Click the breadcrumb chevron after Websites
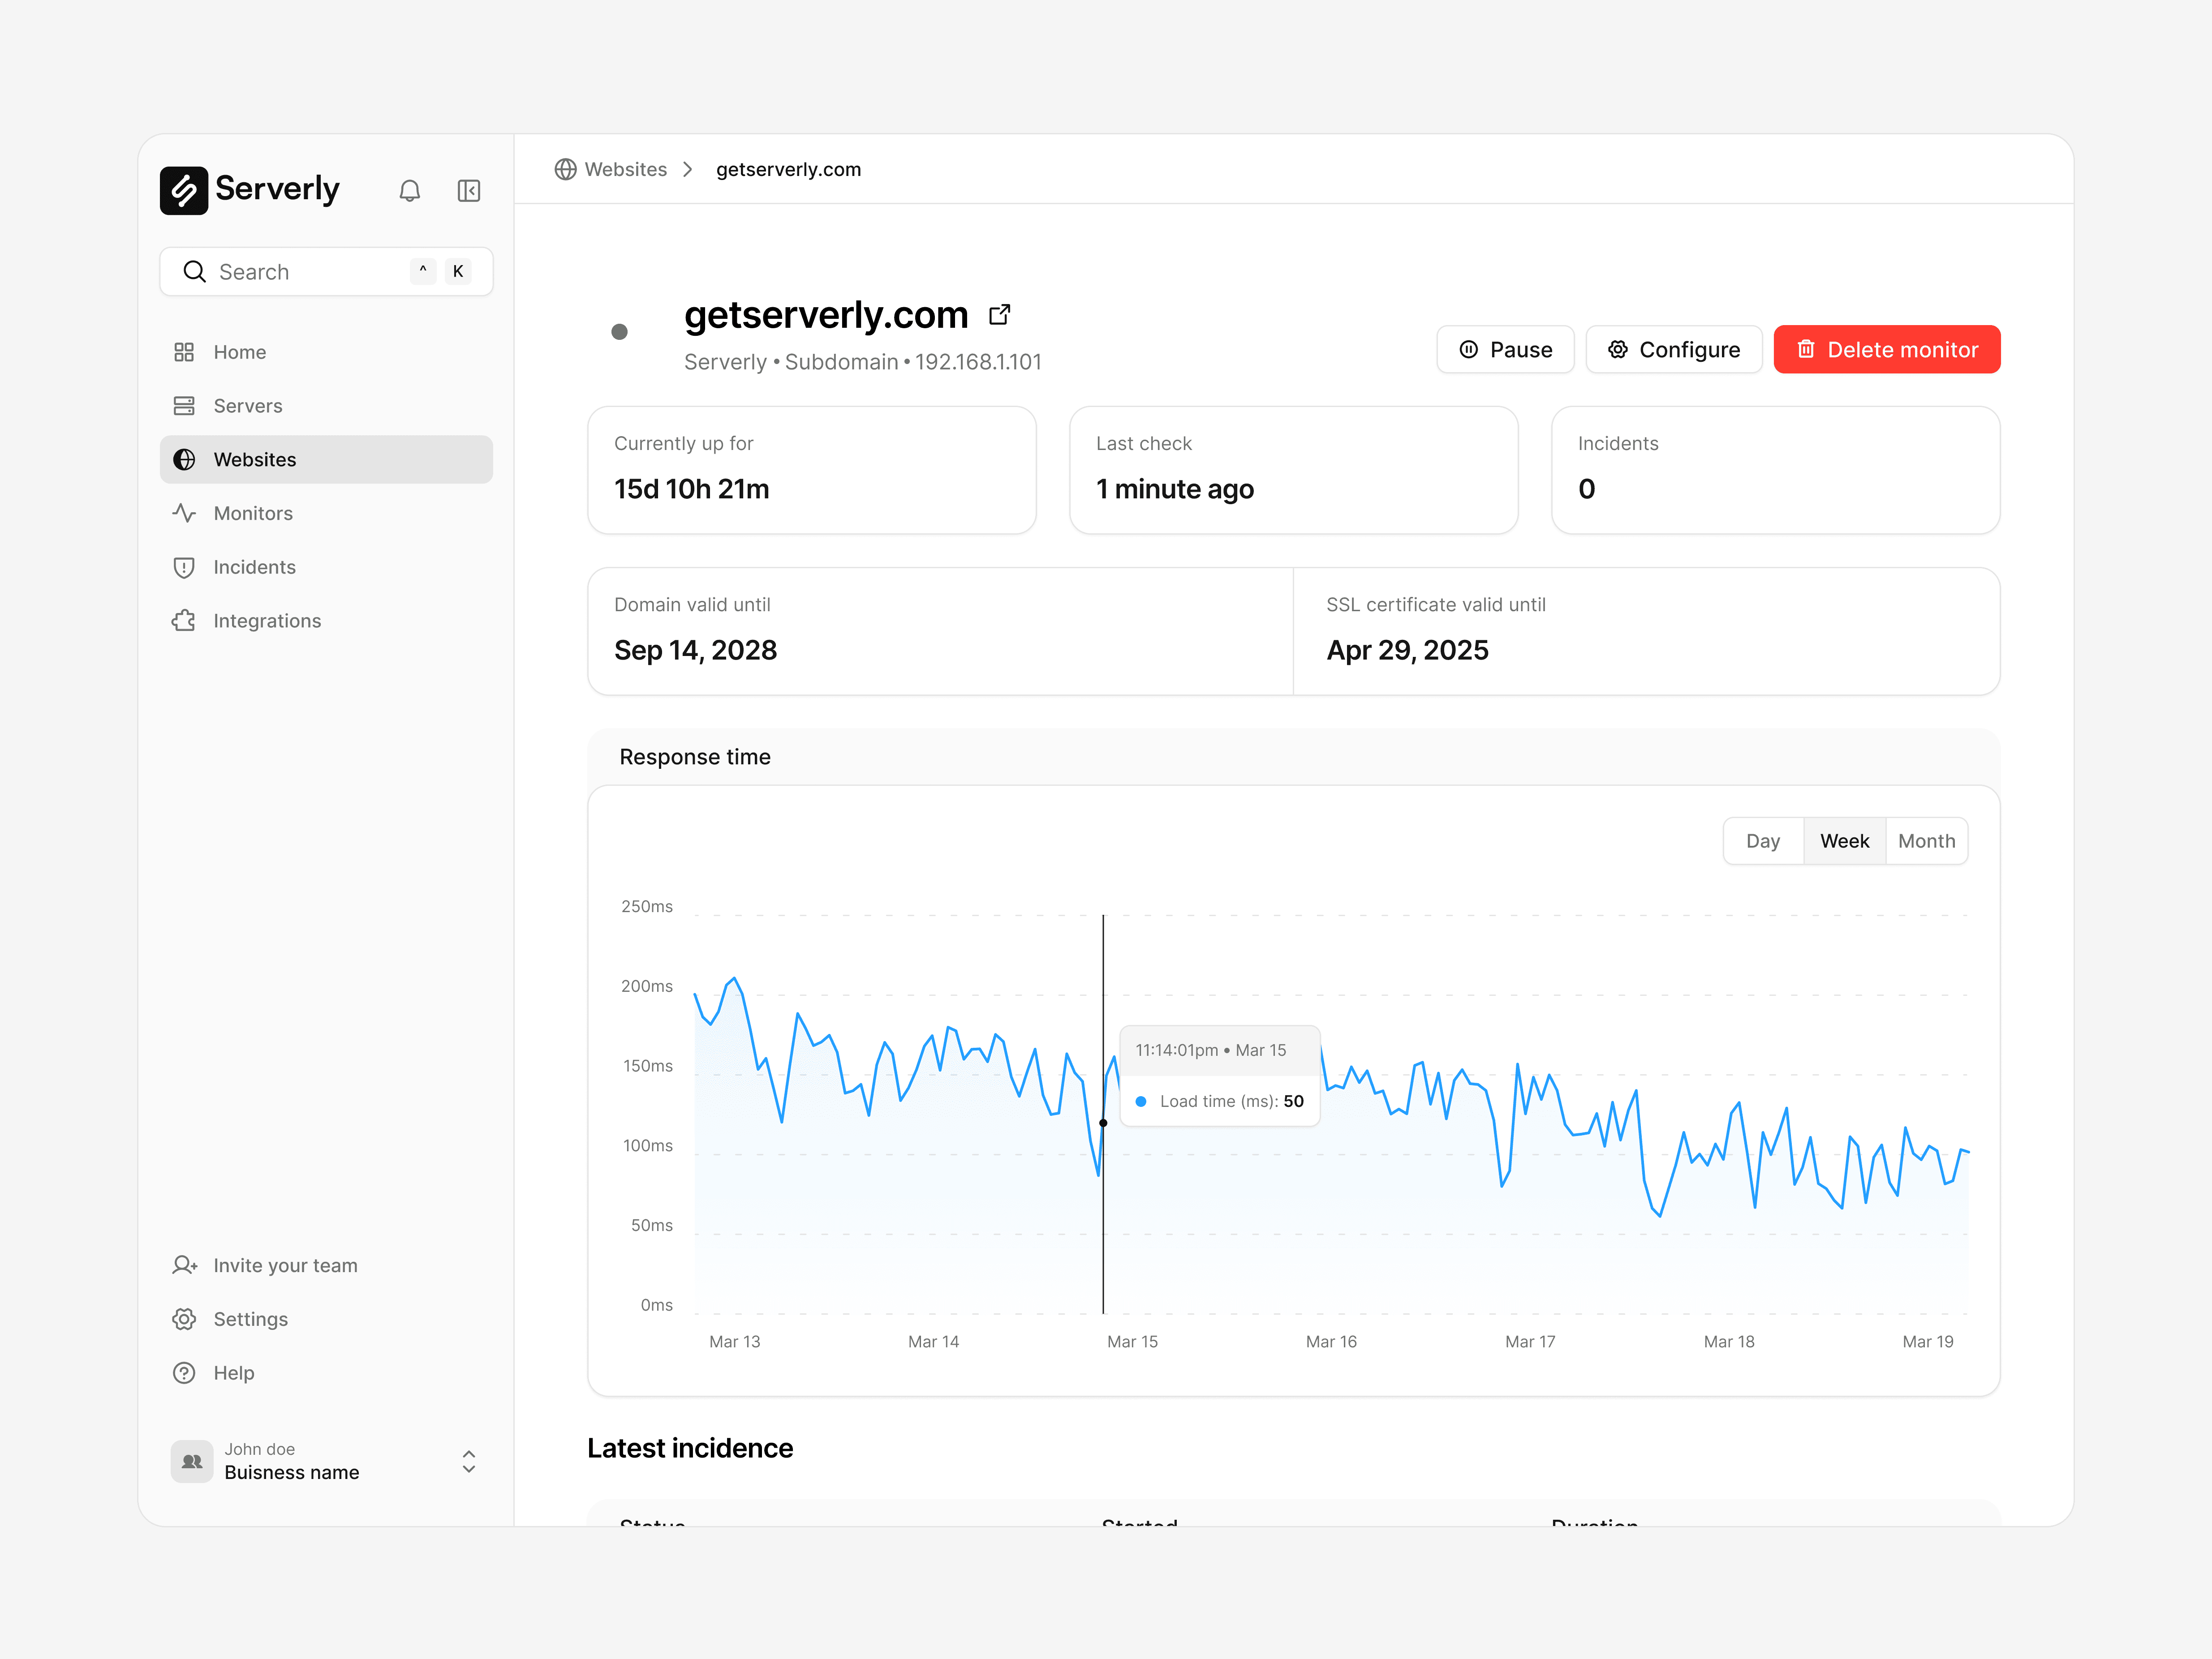 point(688,169)
